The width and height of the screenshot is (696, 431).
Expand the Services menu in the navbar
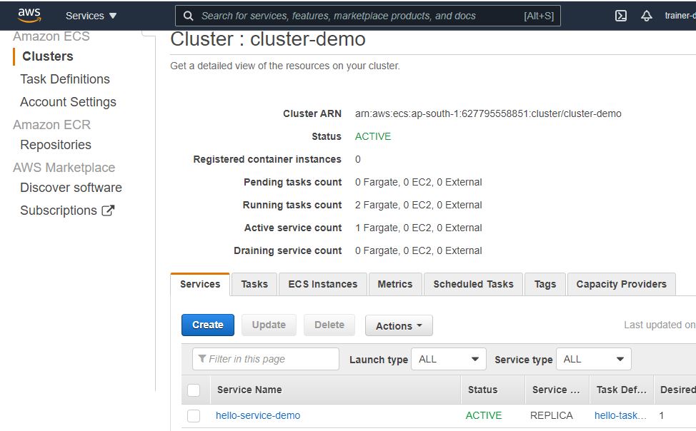[91, 15]
